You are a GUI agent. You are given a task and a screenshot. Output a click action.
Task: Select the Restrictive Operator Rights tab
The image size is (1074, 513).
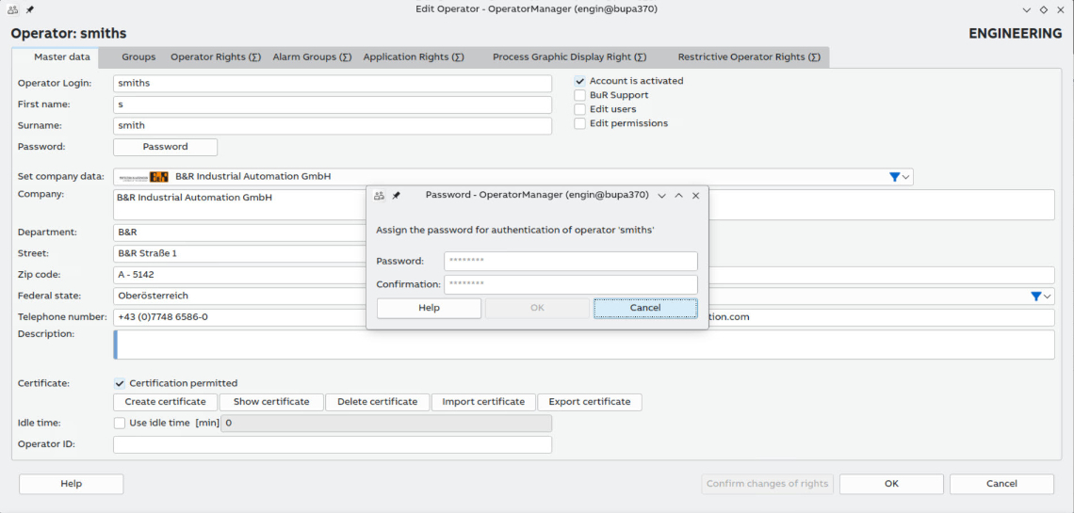coord(748,57)
